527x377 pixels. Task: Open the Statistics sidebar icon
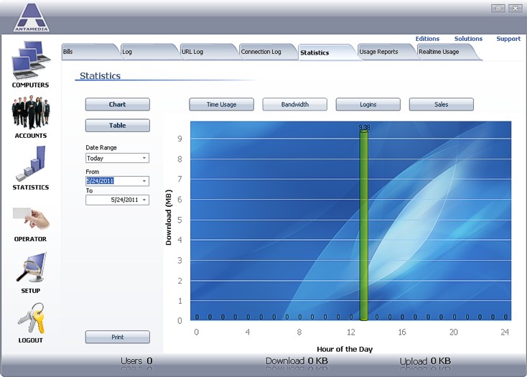click(31, 164)
